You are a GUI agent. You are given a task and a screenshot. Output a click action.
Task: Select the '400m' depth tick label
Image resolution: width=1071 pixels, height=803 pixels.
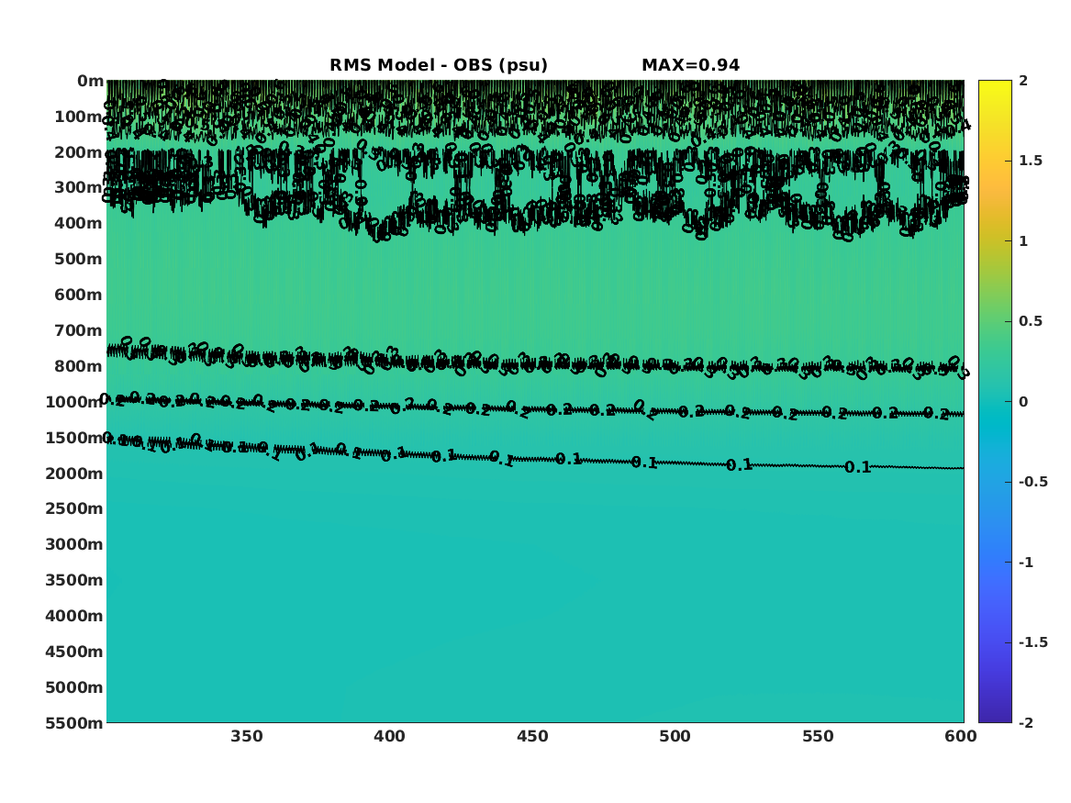click(x=79, y=223)
